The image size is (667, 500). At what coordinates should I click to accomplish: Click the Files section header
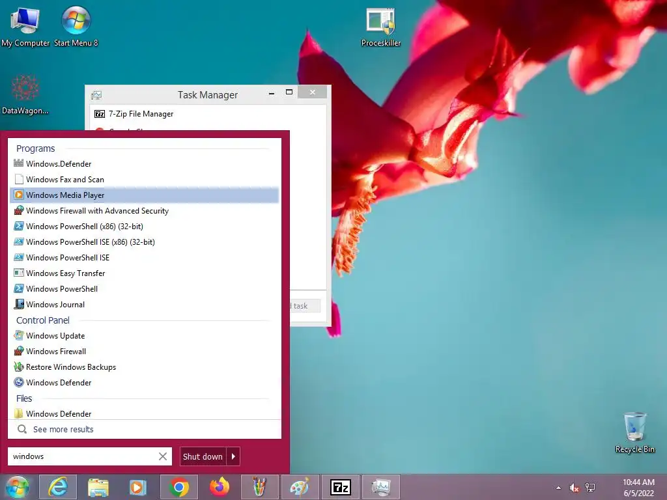(24, 398)
